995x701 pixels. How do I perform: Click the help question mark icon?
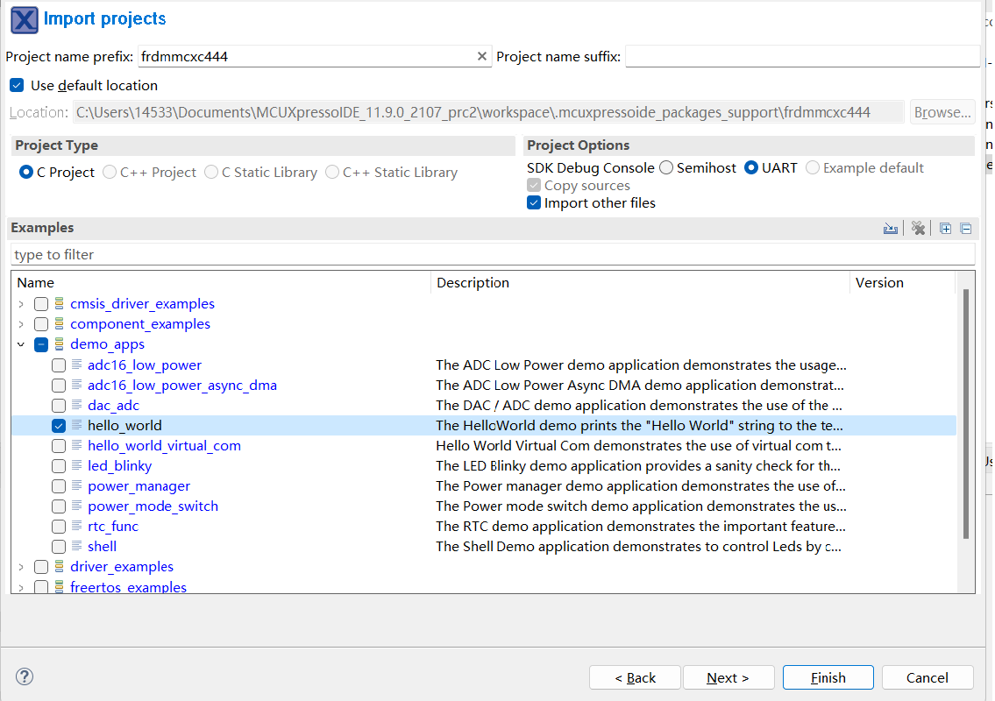coord(25,676)
